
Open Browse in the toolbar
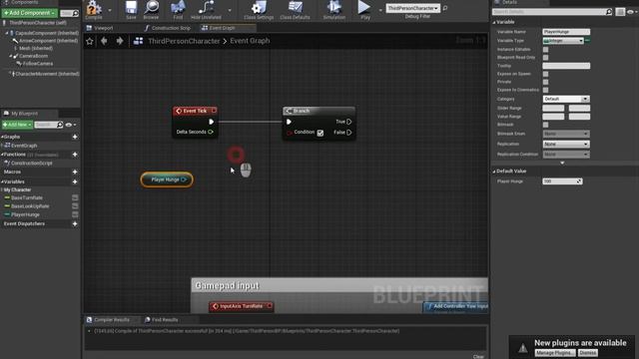pos(151,9)
